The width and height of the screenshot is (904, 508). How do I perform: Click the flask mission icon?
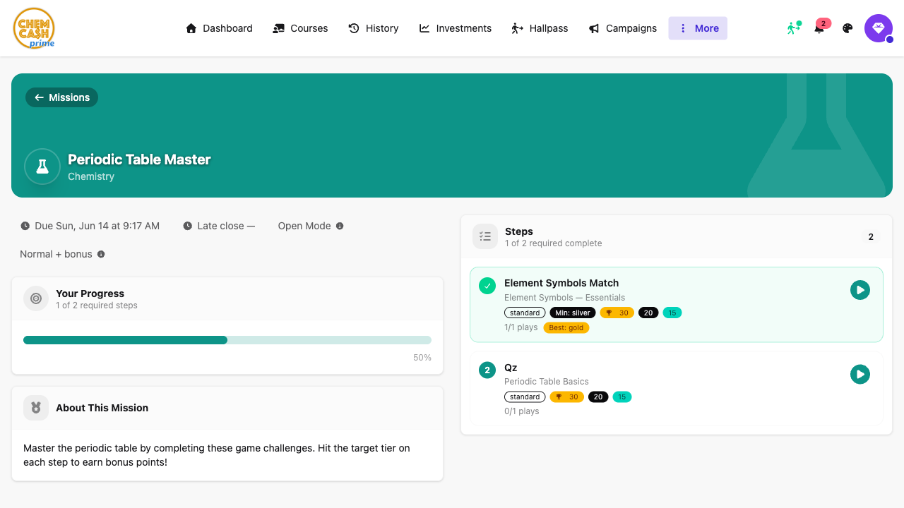[x=42, y=167]
